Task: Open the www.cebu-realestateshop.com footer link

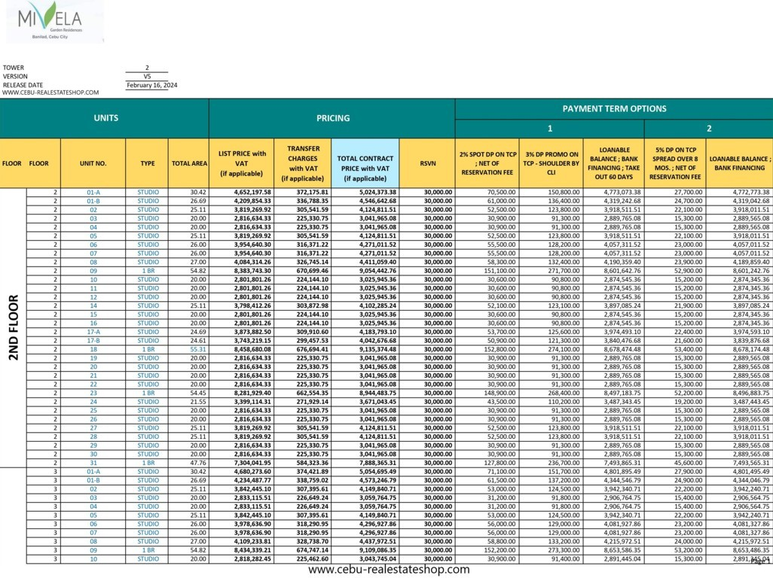Action: (389, 569)
